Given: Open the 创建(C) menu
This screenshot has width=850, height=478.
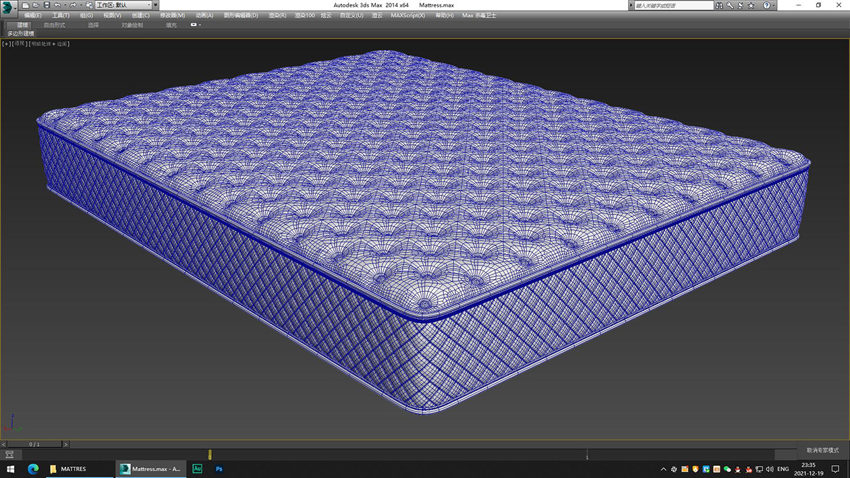Looking at the screenshot, I should click(x=141, y=16).
